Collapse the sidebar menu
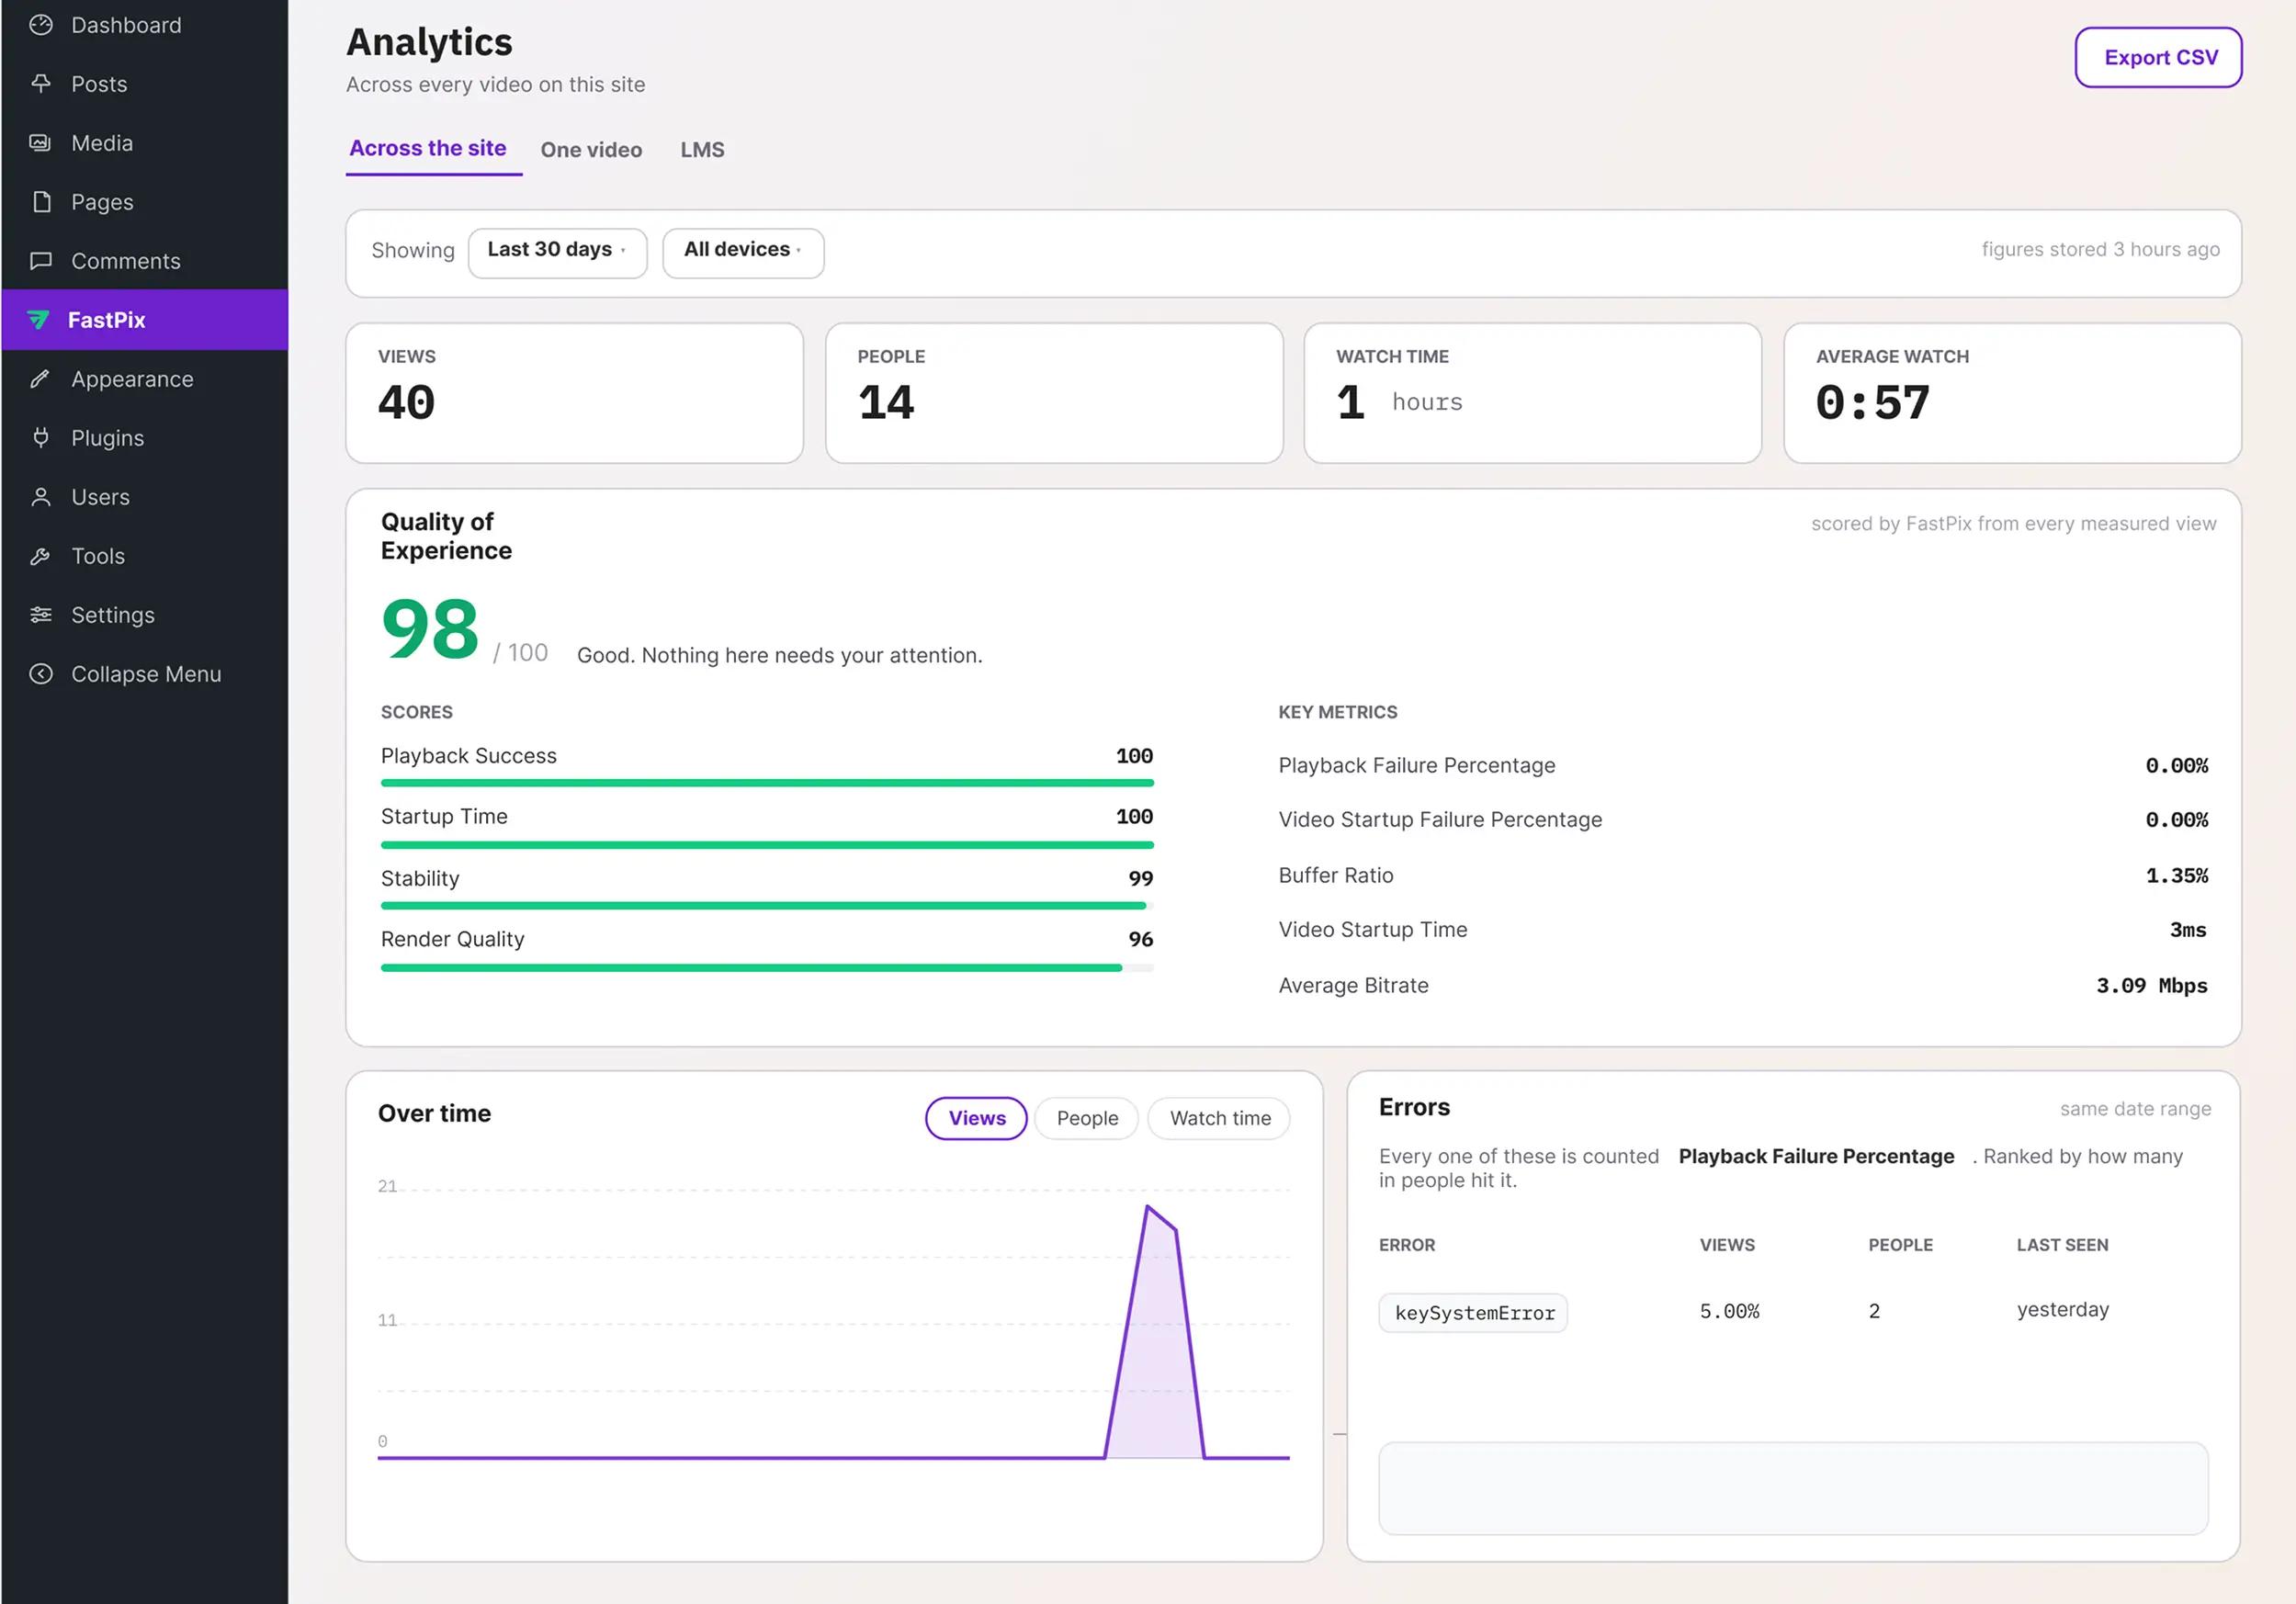 point(145,674)
